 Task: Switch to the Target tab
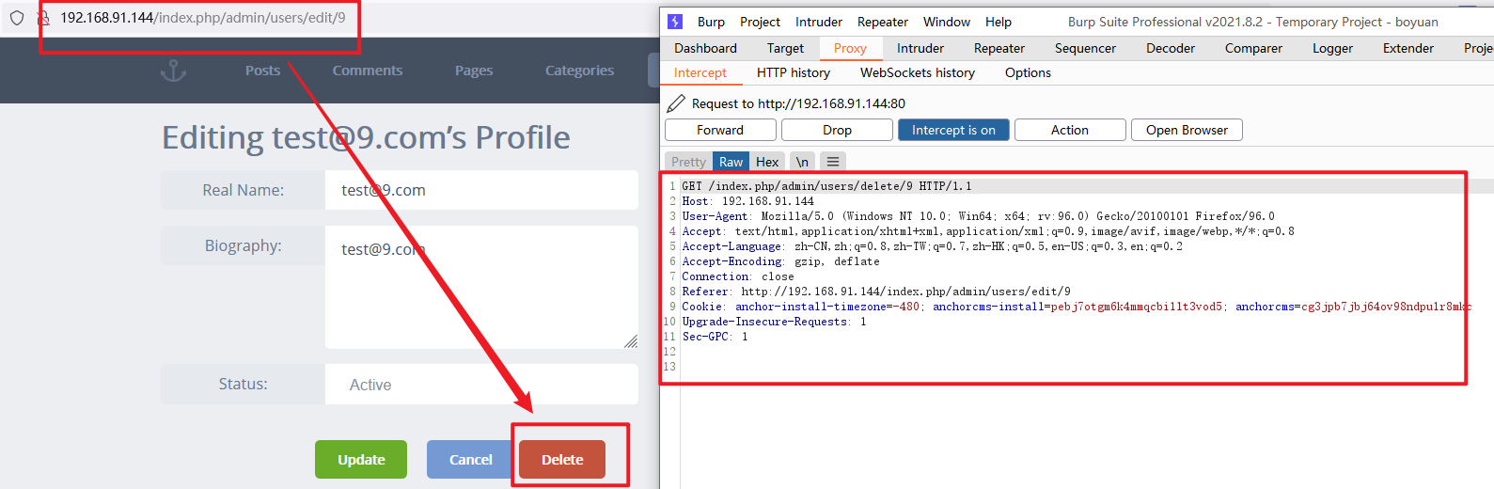click(785, 48)
